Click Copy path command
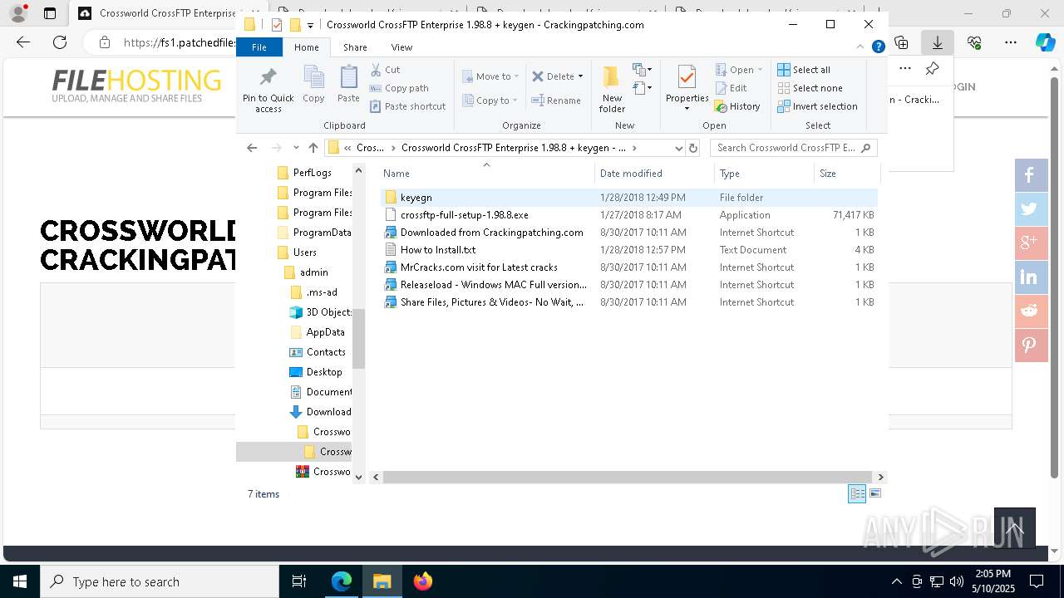The height and width of the screenshot is (598, 1064). (x=399, y=88)
